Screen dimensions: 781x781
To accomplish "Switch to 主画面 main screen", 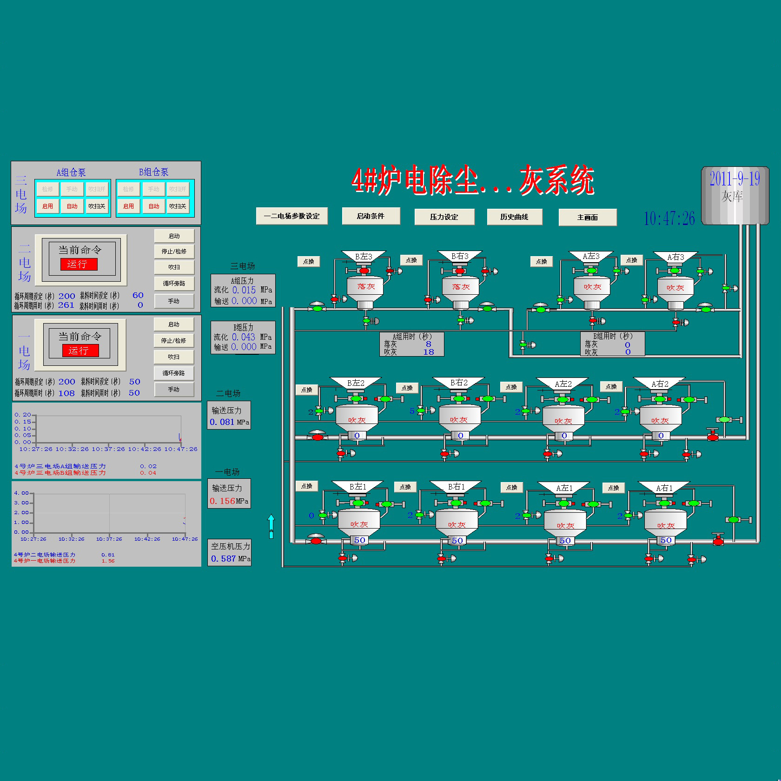I will coord(587,217).
